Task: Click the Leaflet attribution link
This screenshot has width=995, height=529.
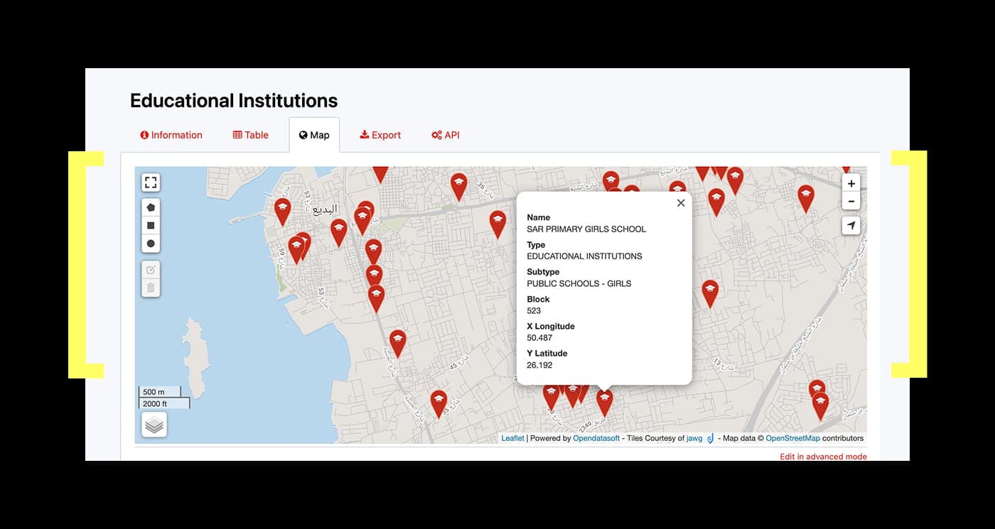Action: [512, 438]
